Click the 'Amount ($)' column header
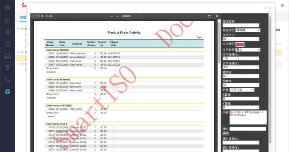 point(102,44)
